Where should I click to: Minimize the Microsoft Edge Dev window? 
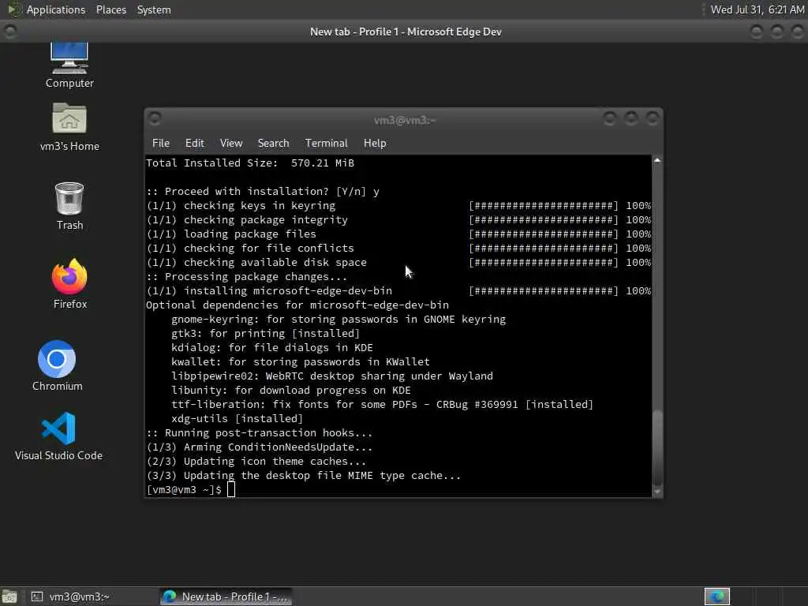757,32
